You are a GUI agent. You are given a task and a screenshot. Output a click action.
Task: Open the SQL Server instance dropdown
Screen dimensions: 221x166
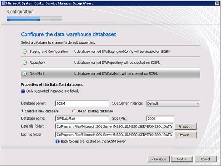pyautogui.click(x=173, y=103)
